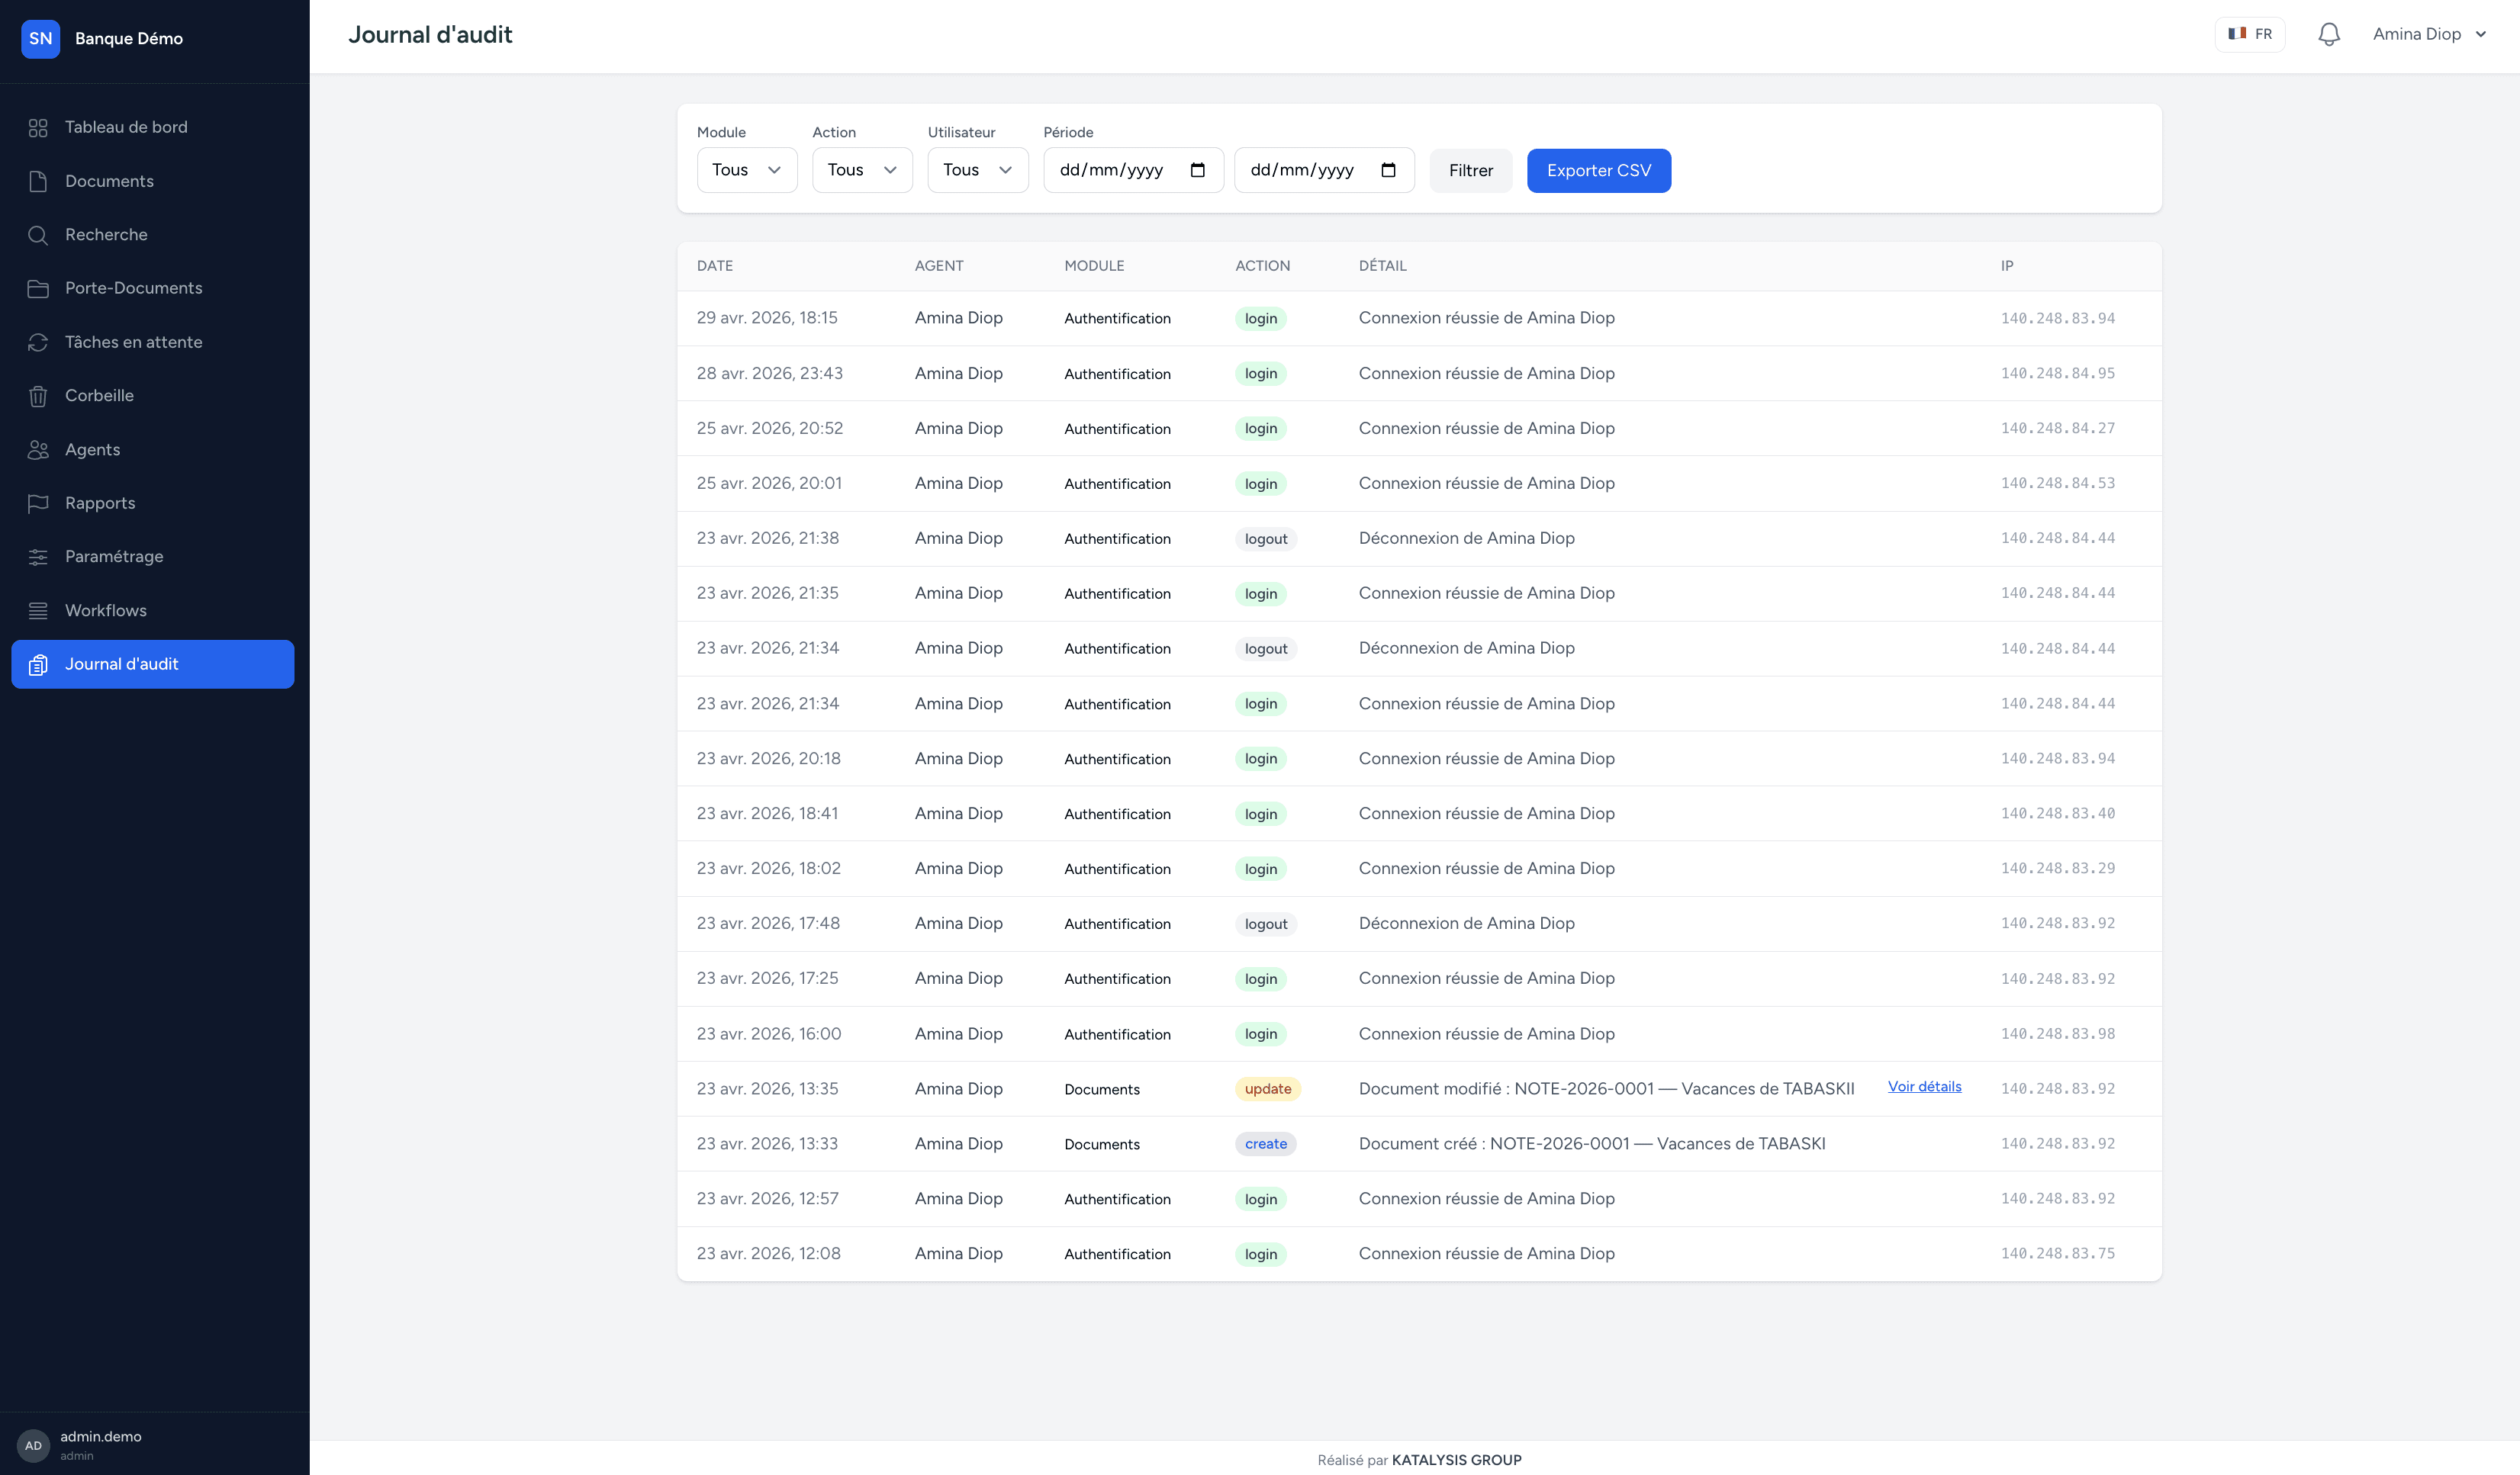2520x1475 pixels.
Task: Click the French flag icon
Action: coord(2237,33)
